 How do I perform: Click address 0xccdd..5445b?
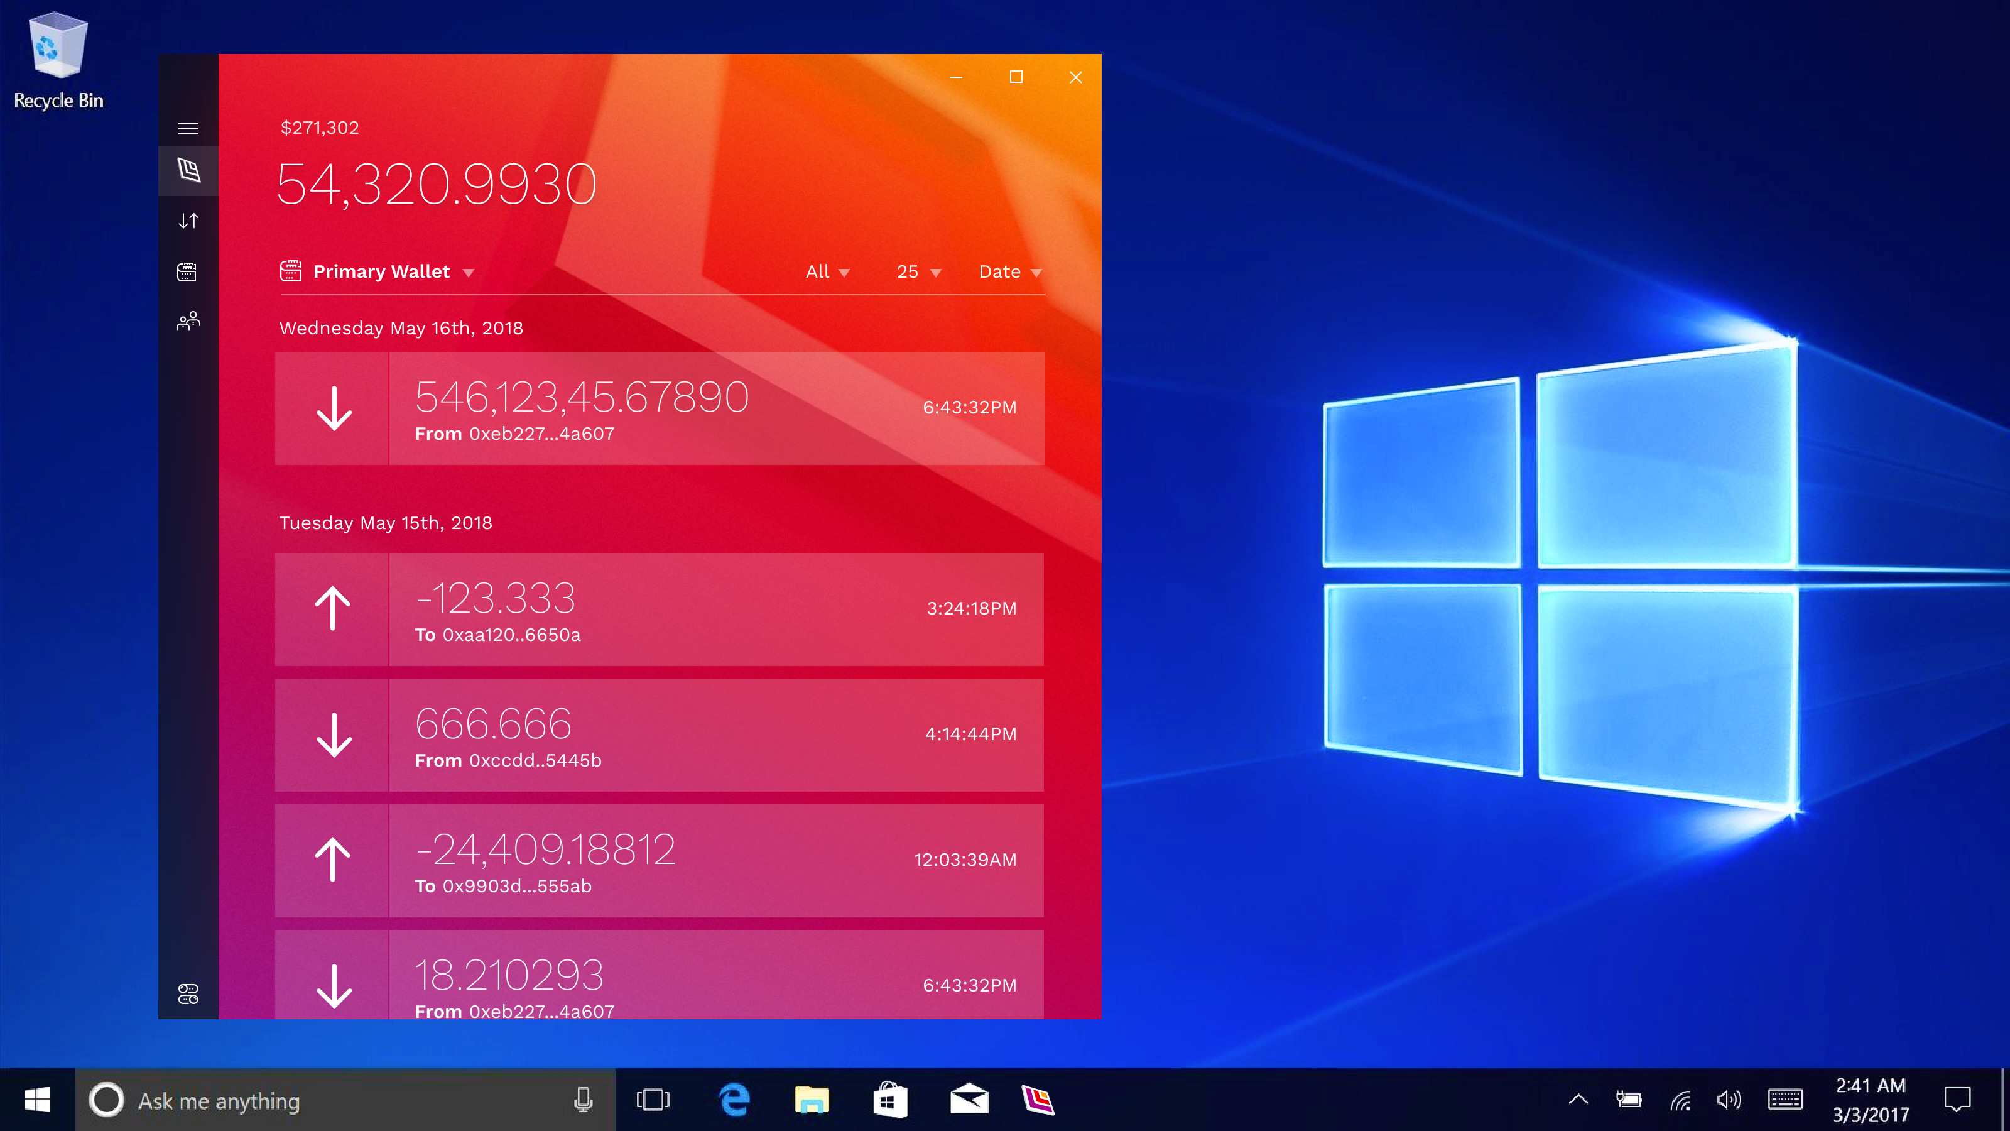(x=535, y=760)
